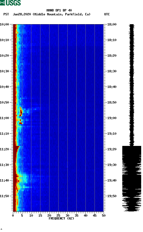This screenshot has width=143, height=232.
Task: Click the '11:00' PST time label
Action: (x=4, y=118)
